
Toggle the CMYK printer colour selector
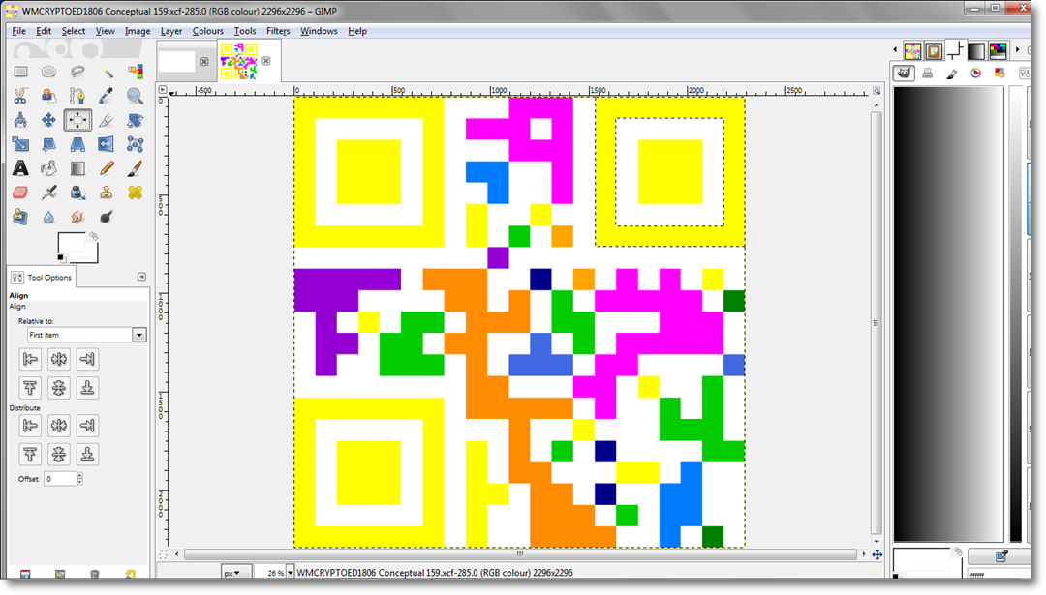tap(927, 74)
